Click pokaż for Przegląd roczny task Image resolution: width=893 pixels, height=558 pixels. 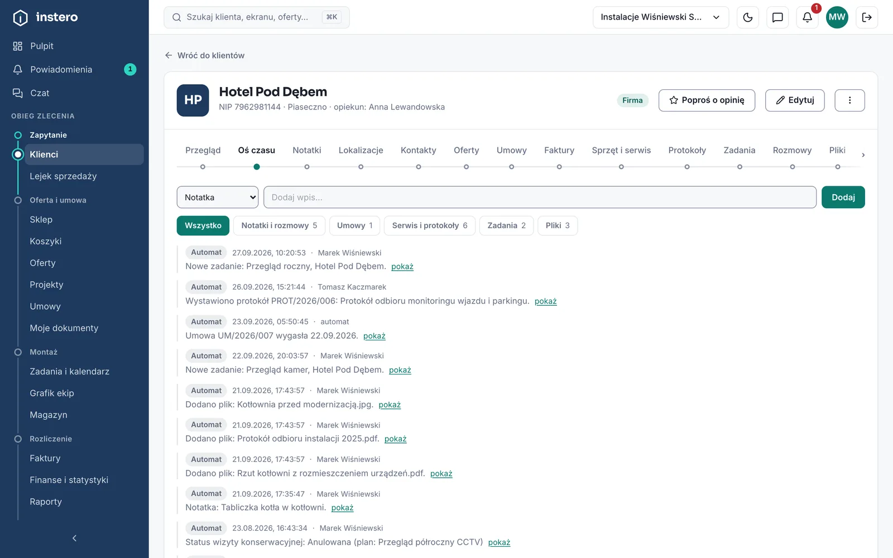402,267
